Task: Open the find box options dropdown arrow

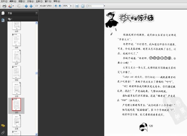Action: [x=104, y=6]
